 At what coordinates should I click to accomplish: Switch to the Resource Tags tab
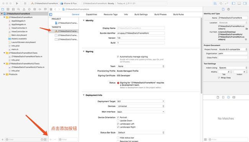(x=111, y=15)
